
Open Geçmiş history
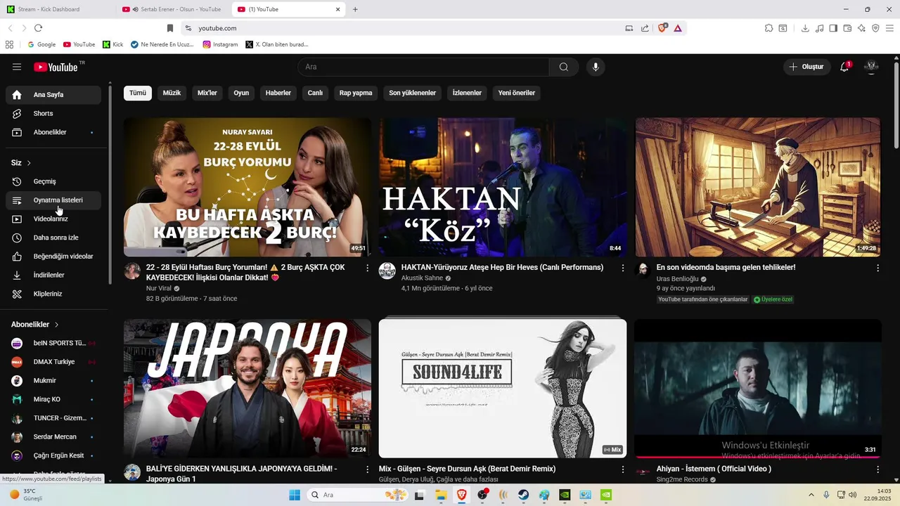click(x=53, y=181)
